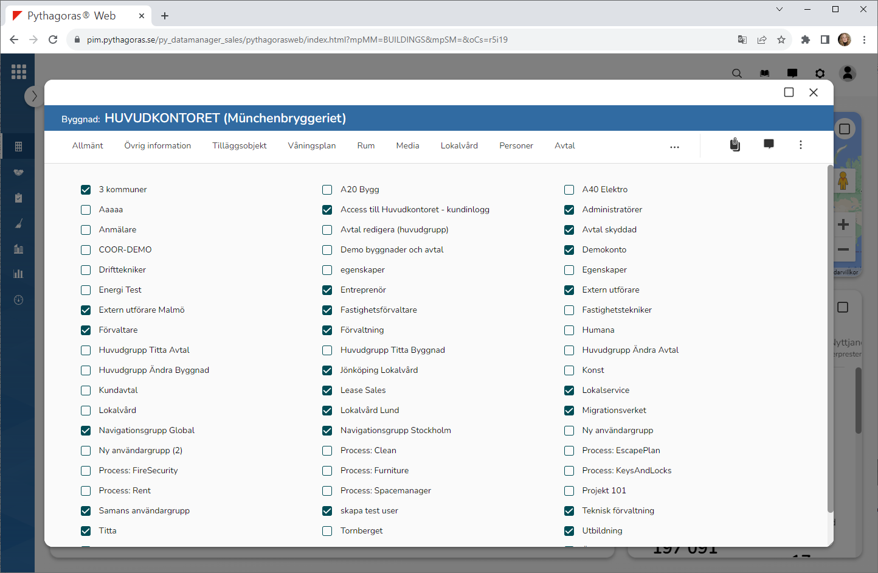The width and height of the screenshot is (878, 573).
Task: Maximize the building dialog with square icon
Action: [x=789, y=92]
